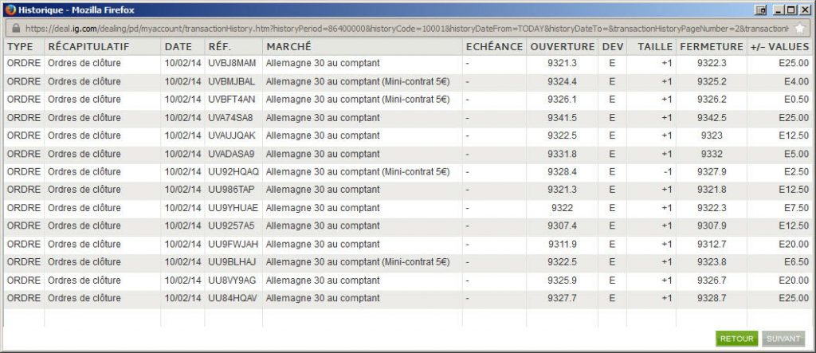Viewport: 816px width, 353px height.
Task: Click opening price 9311.9
Action: (x=562, y=244)
